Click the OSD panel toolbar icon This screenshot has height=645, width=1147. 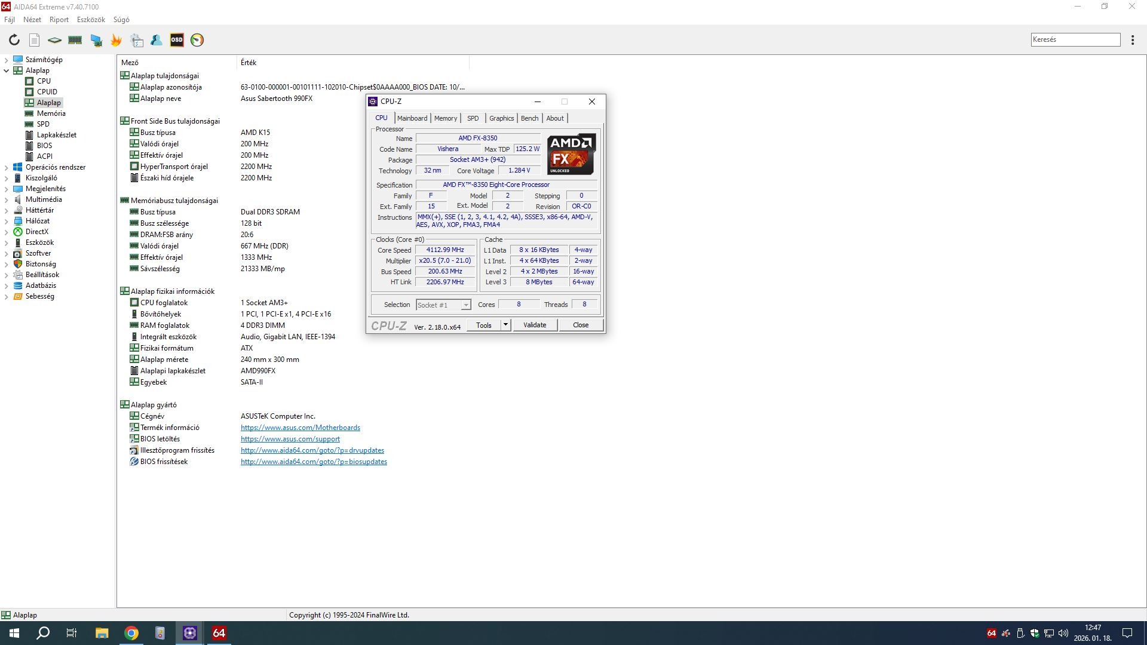[177, 40]
